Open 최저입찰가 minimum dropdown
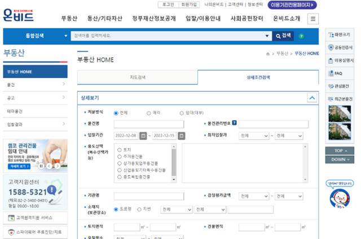Screen dimensions: 361x239 [x=254, y=136]
